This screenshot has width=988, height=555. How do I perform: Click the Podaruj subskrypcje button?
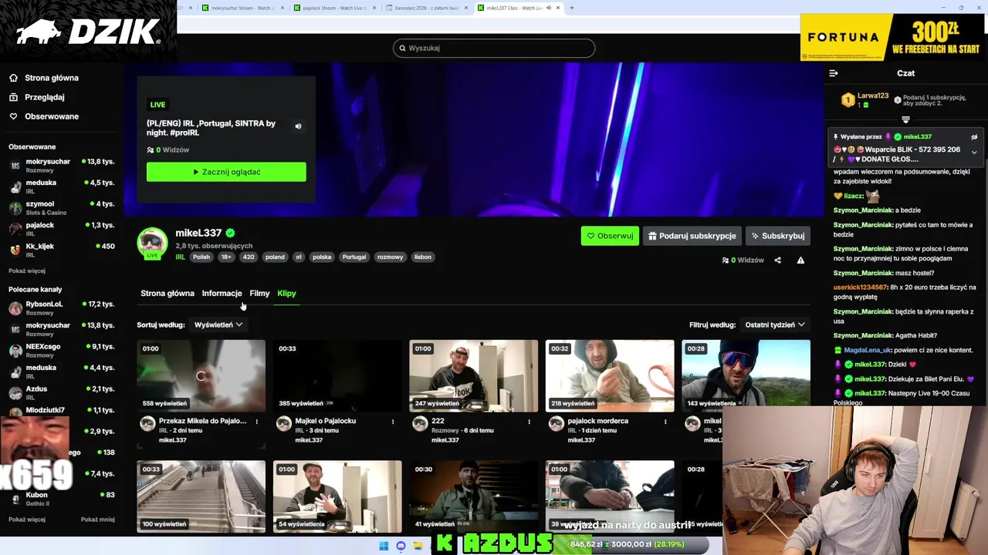tap(692, 236)
